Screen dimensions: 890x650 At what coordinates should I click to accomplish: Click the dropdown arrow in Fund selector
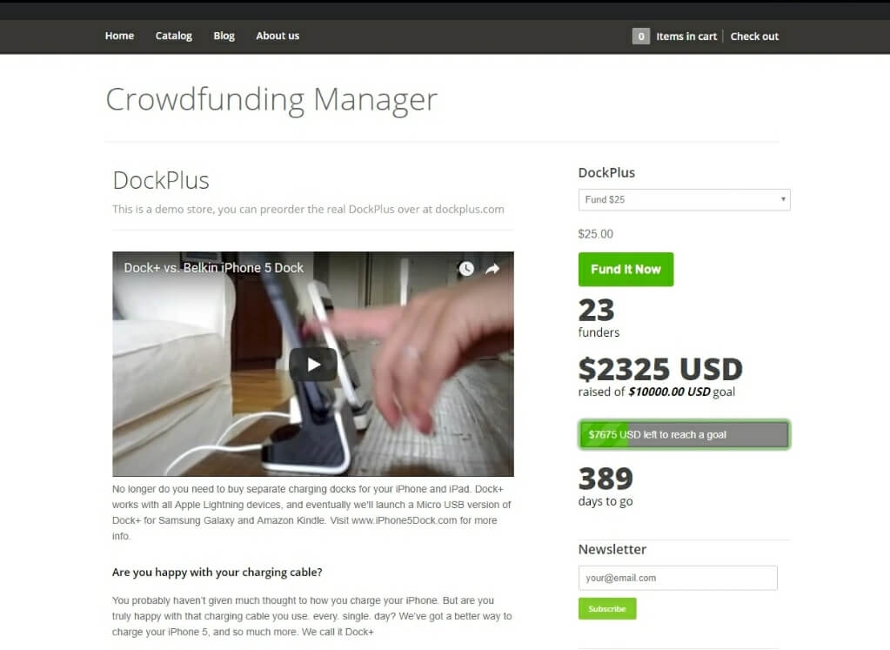coord(783,199)
